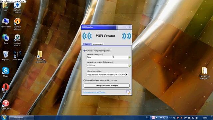The width and height of the screenshot is (213, 120).
Task: Open the WiFiCreator desktop shortcut
Action: coord(17,56)
